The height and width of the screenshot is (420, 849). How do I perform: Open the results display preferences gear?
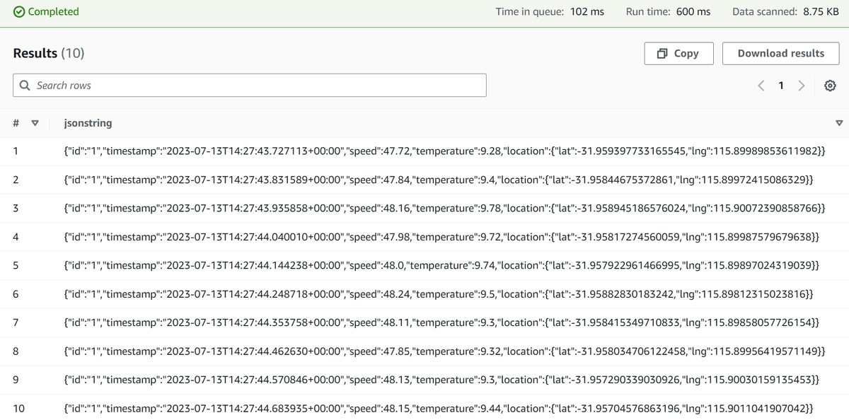click(830, 85)
